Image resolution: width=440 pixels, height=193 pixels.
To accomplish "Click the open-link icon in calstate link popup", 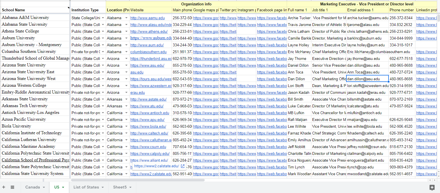I will coord(183,166).
